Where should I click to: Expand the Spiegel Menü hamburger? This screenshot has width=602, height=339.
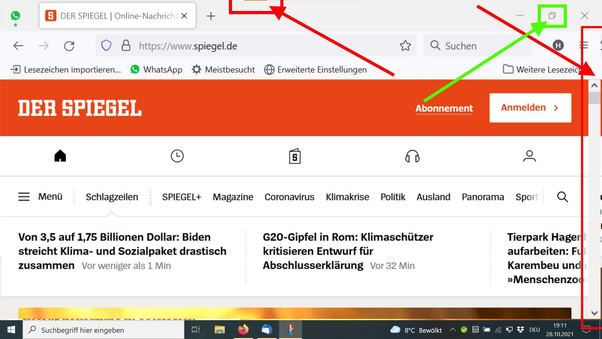pyautogui.click(x=40, y=197)
